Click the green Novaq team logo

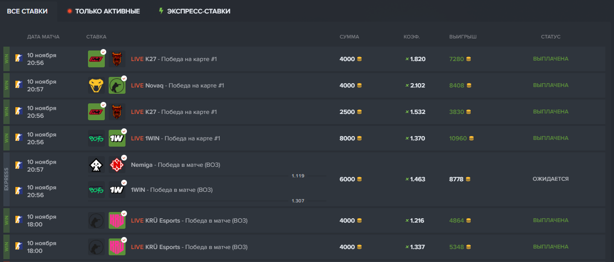click(x=117, y=86)
